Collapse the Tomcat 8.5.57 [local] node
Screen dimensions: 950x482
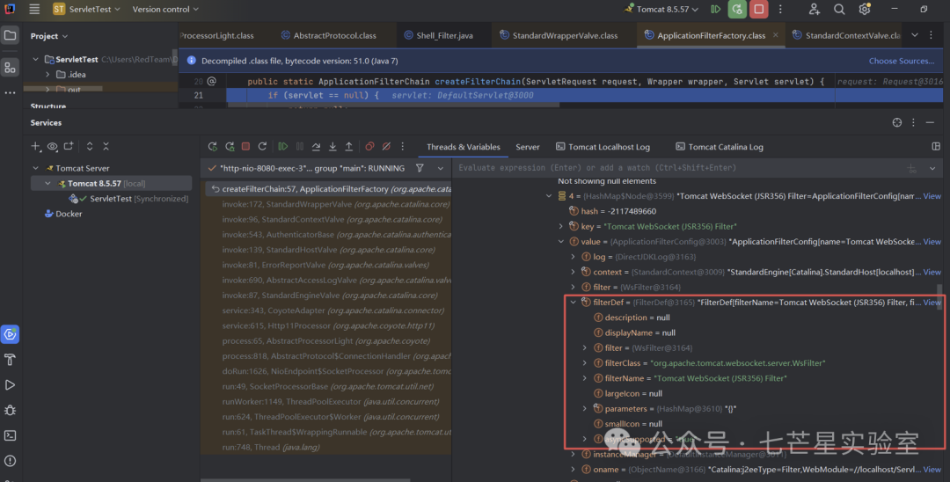point(47,183)
